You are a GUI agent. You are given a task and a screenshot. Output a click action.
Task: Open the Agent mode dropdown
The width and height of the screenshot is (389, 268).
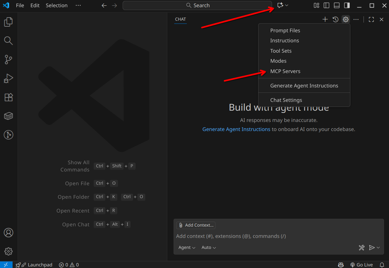[186, 247]
